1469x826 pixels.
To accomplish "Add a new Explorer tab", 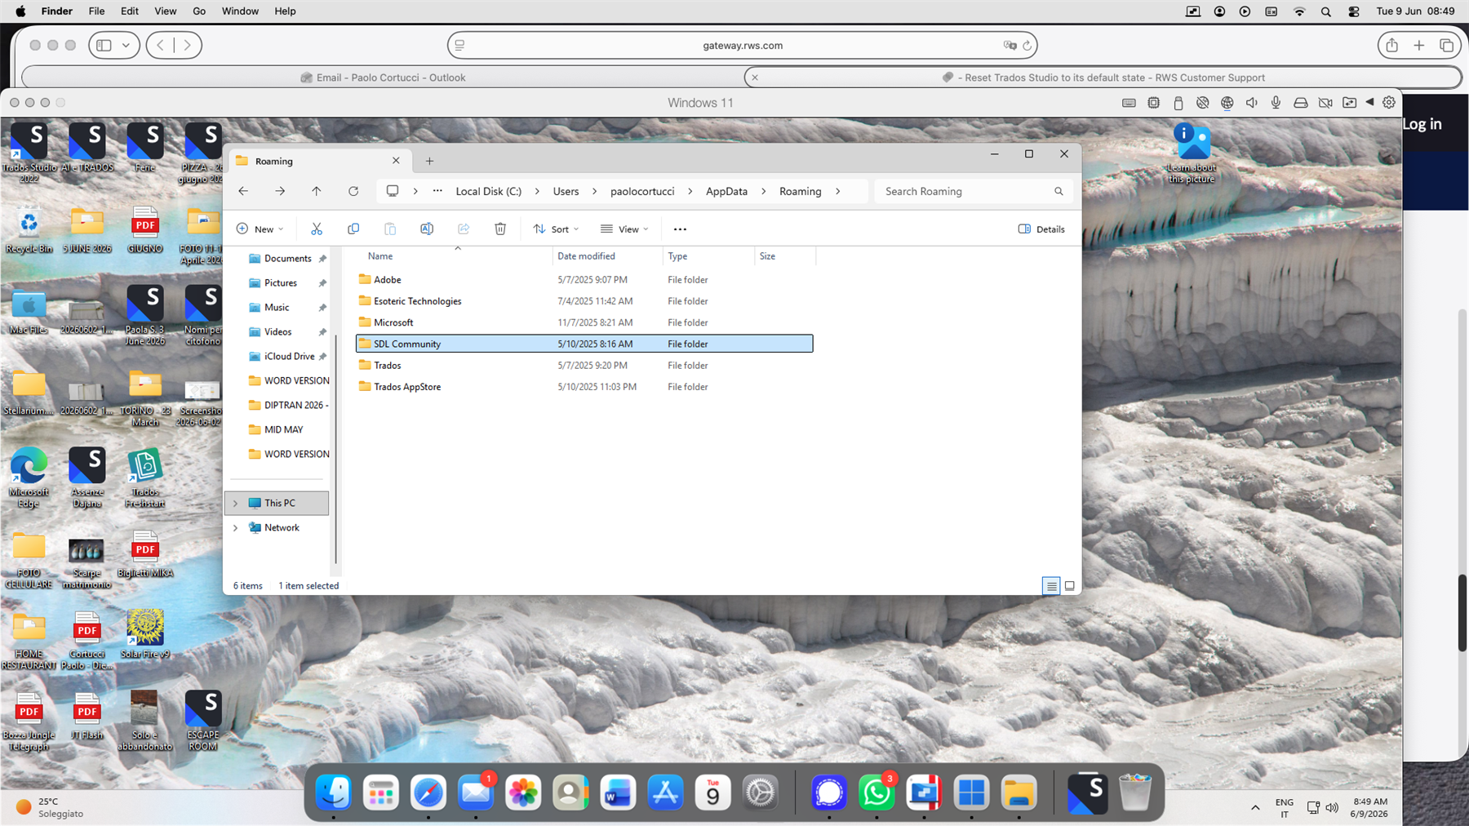I will [x=429, y=161].
